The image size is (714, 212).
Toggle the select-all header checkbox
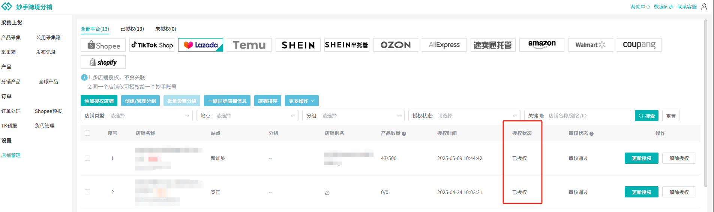pos(87,133)
